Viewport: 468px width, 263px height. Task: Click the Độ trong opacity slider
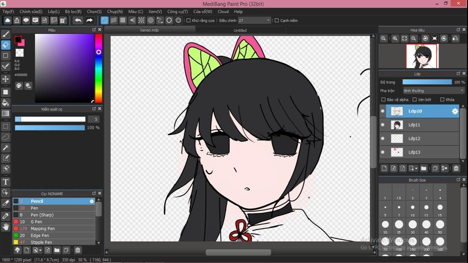tap(427, 82)
